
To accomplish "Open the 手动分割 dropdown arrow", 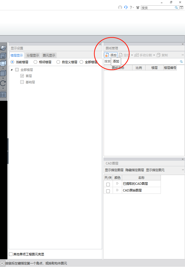I will click(x=154, y=55).
